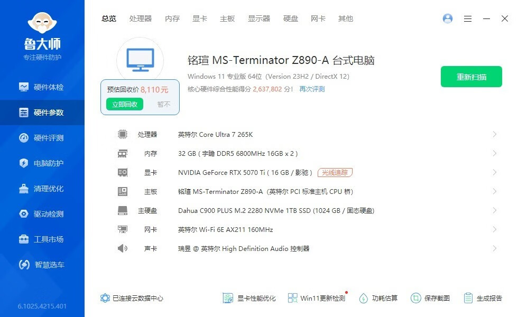518x317 pixels.
Task: Expand the 网卡 row chevron
Action: click(495, 229)
